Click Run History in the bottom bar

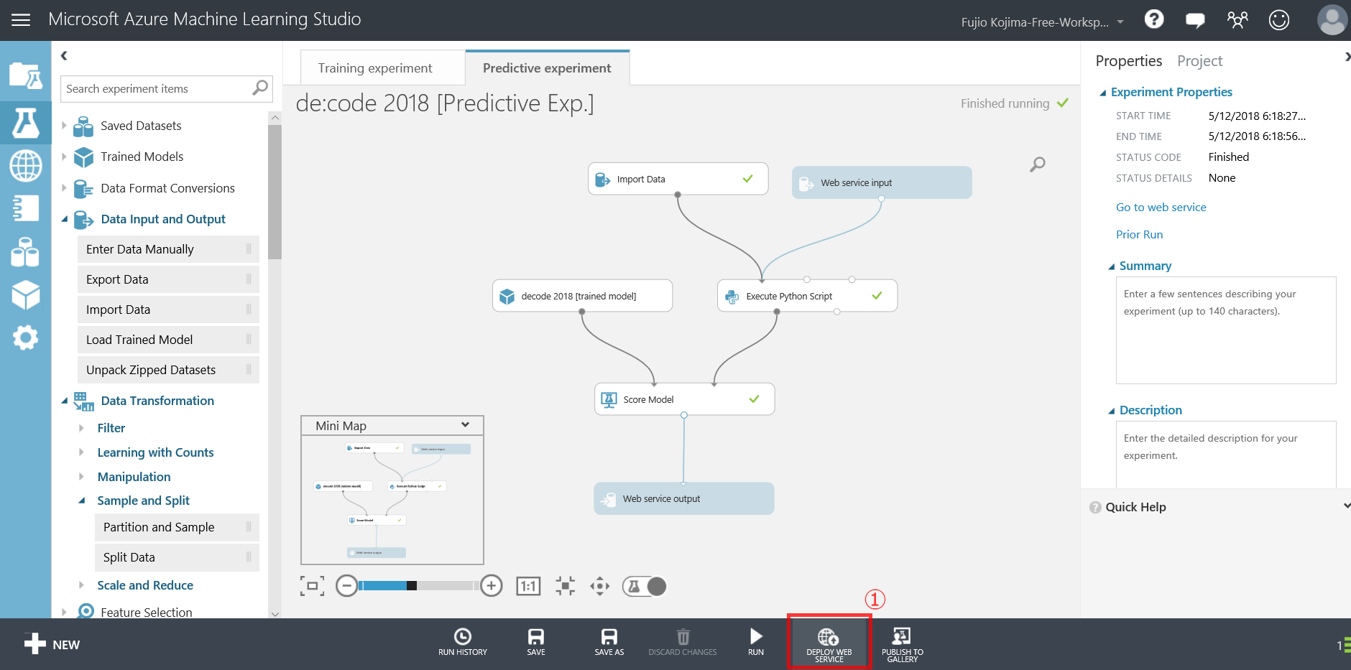tap(463, 642)
